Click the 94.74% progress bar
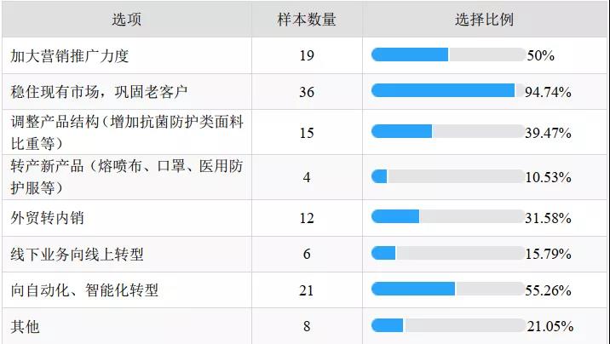 [x=448, y=90]
